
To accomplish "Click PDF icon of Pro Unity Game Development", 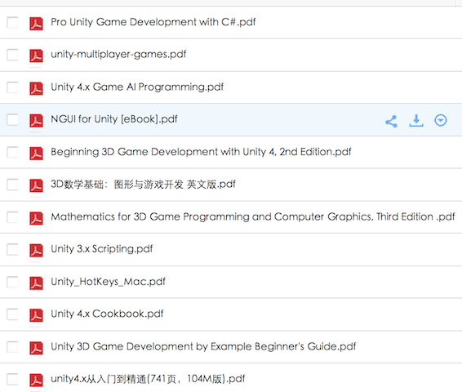I will click(x=36, y=24).
